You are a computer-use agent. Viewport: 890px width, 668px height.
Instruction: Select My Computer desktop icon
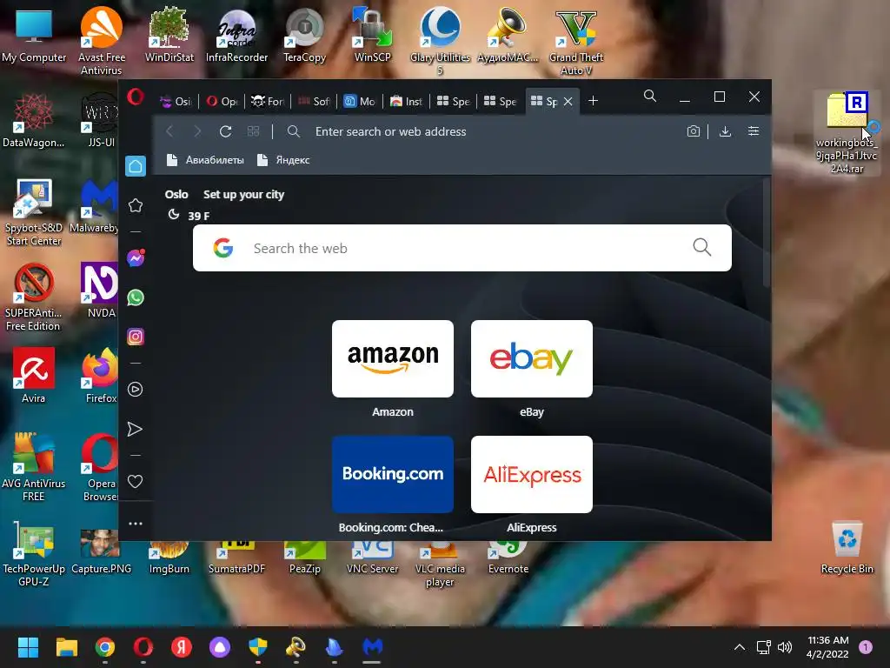(34, 35)
